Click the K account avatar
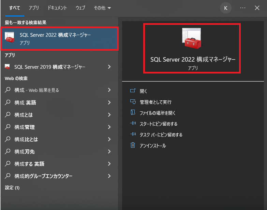Viewport: 267px width, 210px height. tap(226, 8)
